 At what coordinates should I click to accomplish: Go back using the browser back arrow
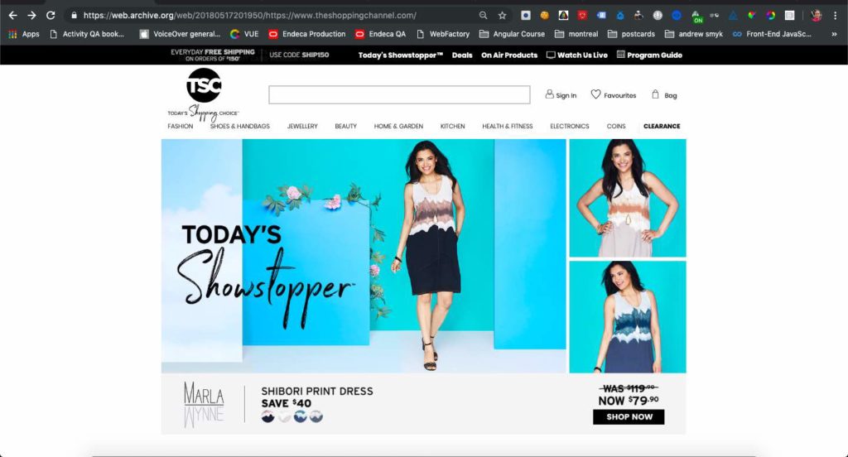[13, 16]
